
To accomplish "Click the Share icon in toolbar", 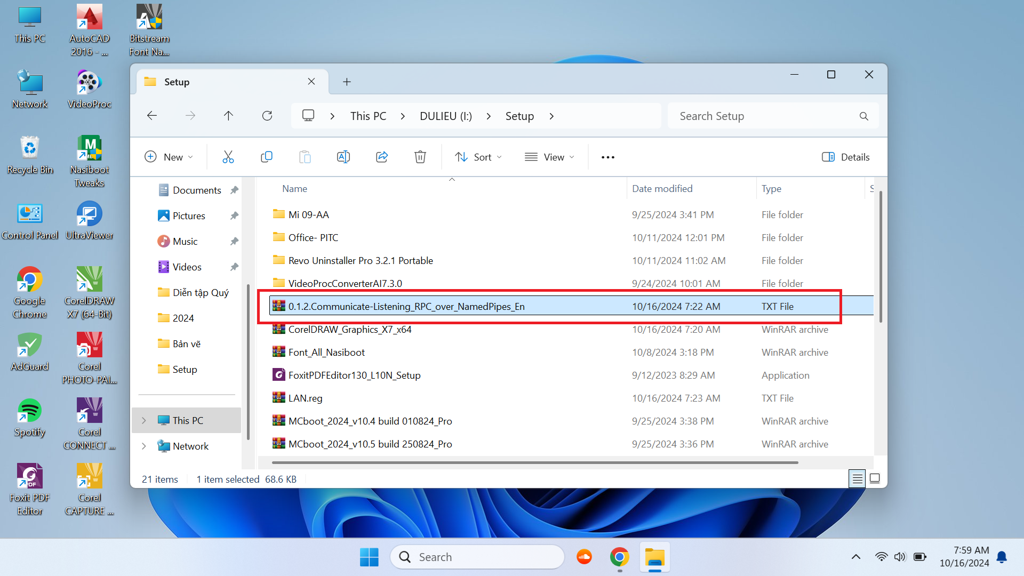I will tap(382, 157).
